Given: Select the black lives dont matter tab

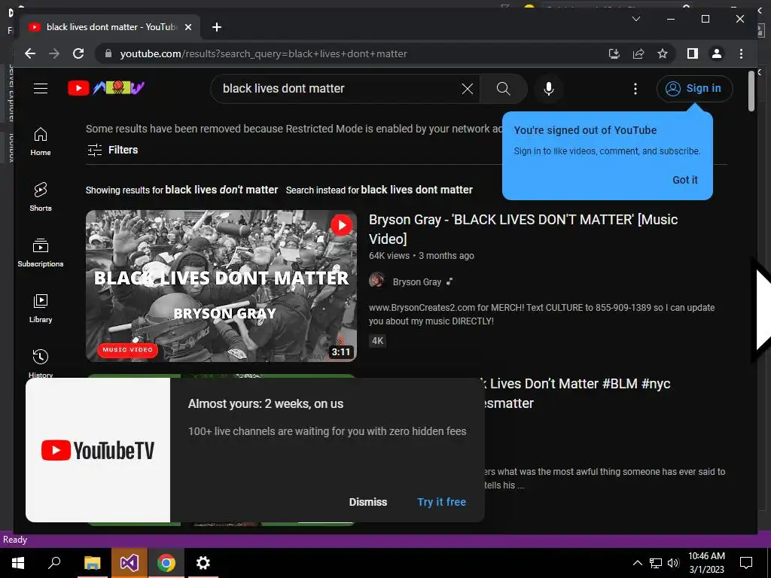Looking at the screenshot, I should coord(110,27).
